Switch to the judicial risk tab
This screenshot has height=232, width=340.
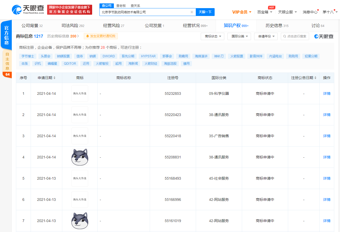73,26
